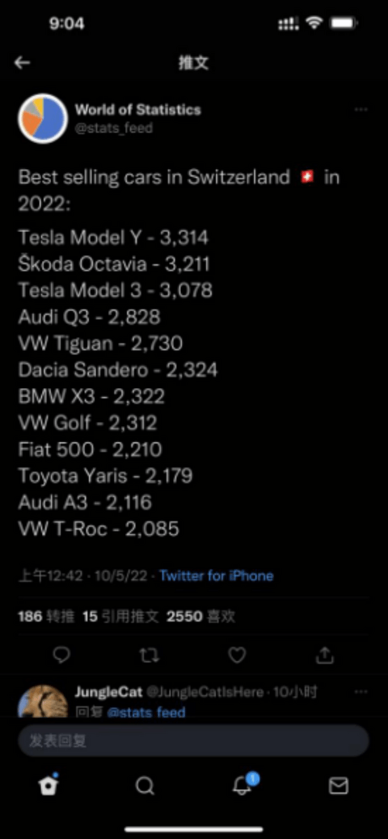
Task: Open Messages envelope icon
Action: coord(338,786)
